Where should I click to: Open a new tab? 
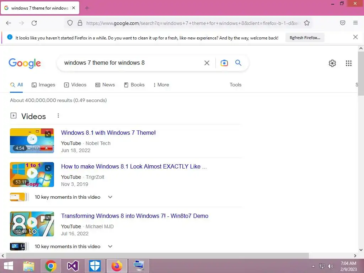point(87,8)
